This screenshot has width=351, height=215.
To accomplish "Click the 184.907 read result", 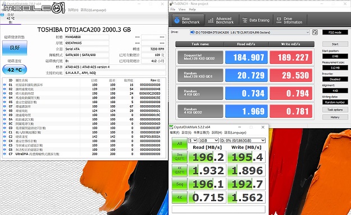I will [x=246, y=57].
